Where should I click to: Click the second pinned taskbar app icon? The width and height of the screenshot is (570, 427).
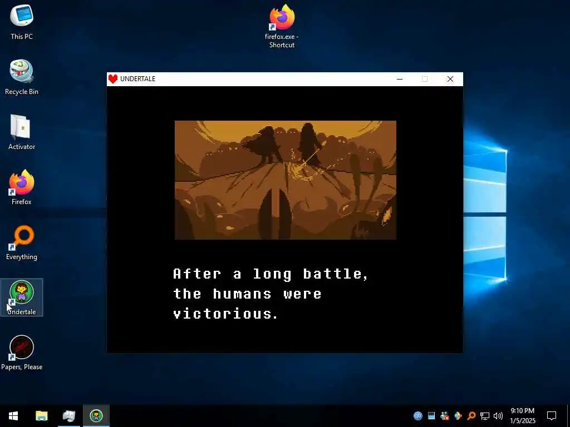68,416
